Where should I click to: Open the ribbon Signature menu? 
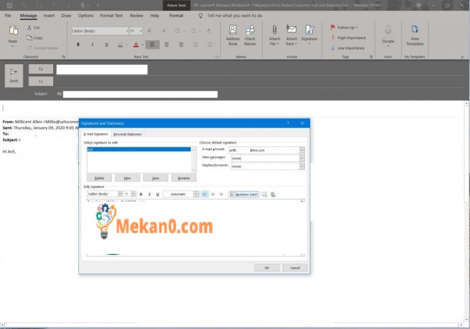tap(309, 35)
